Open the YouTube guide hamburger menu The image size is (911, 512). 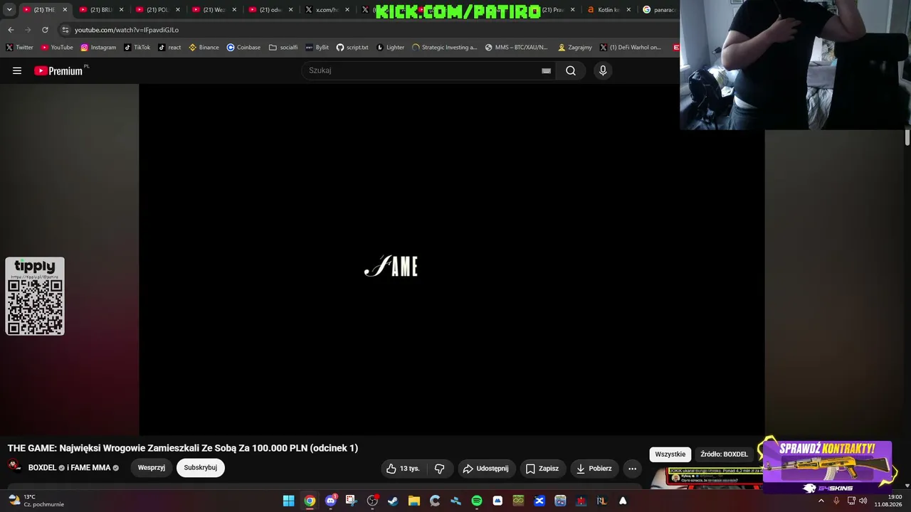click(x=17, y=70)
